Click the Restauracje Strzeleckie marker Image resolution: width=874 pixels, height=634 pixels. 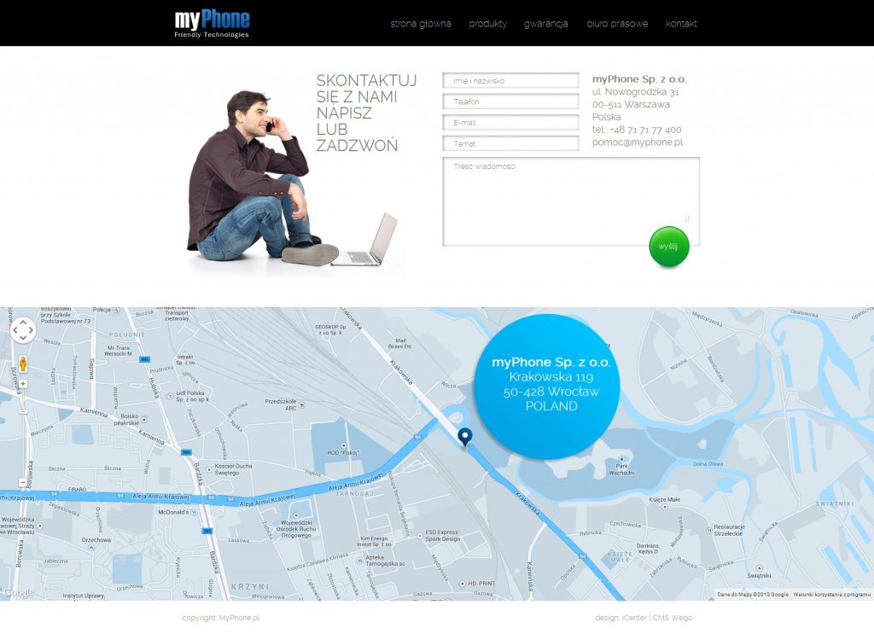tap(709, 530)
